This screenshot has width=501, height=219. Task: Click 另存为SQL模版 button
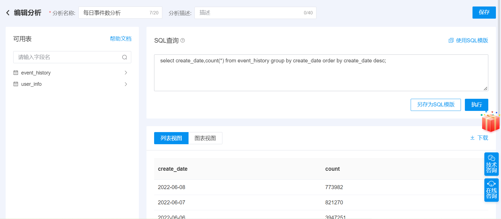click(436, 105)
